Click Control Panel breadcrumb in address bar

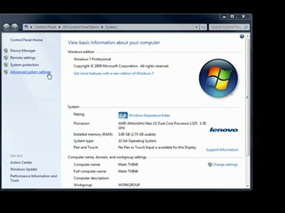pos(45,27)
